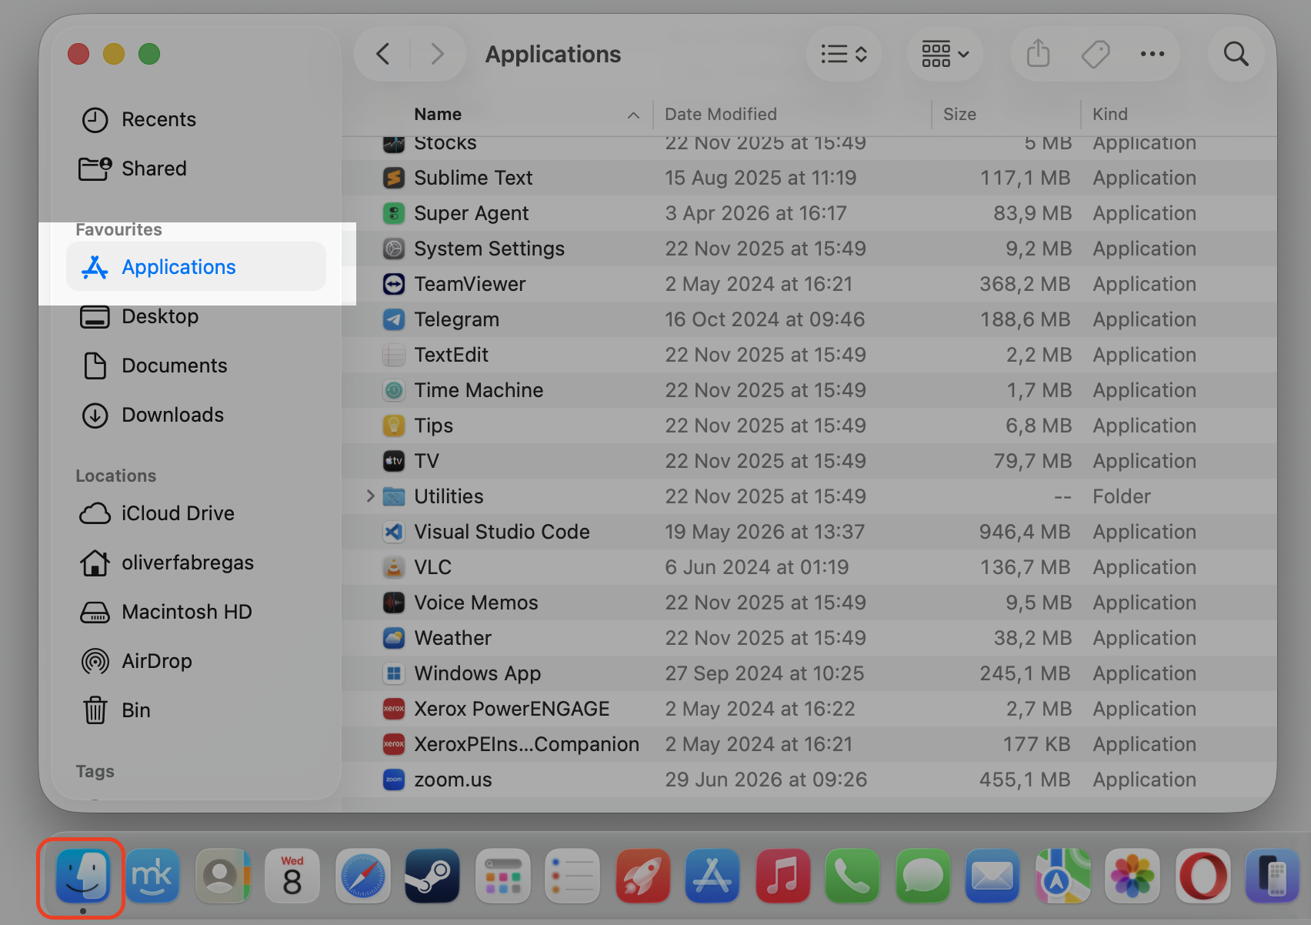Screen dimensions: 1311x925
Task: Open Launchpad grid icon in the Dock
Action: [x=503, y=876]
